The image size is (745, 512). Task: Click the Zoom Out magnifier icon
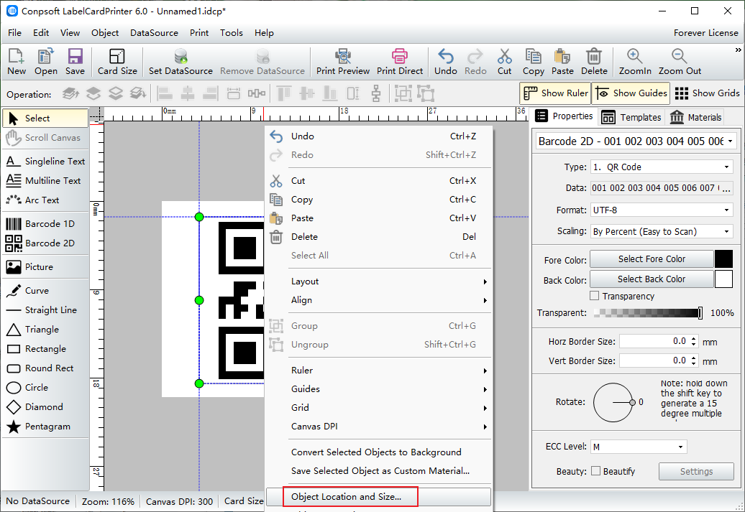coord(680,62)
